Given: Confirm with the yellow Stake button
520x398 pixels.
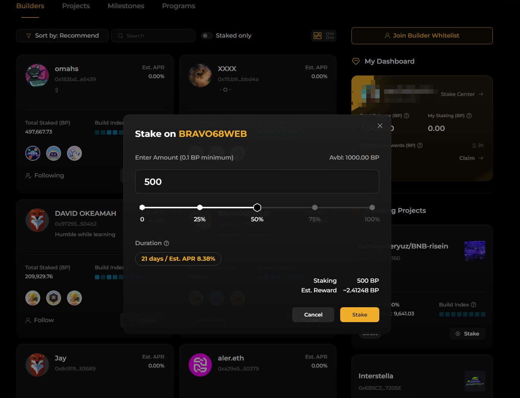Looking at the screenshot, I should tap(360, 315).
